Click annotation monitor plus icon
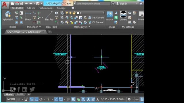This screenshot has height=103, width=184. [x=137, y=99]
